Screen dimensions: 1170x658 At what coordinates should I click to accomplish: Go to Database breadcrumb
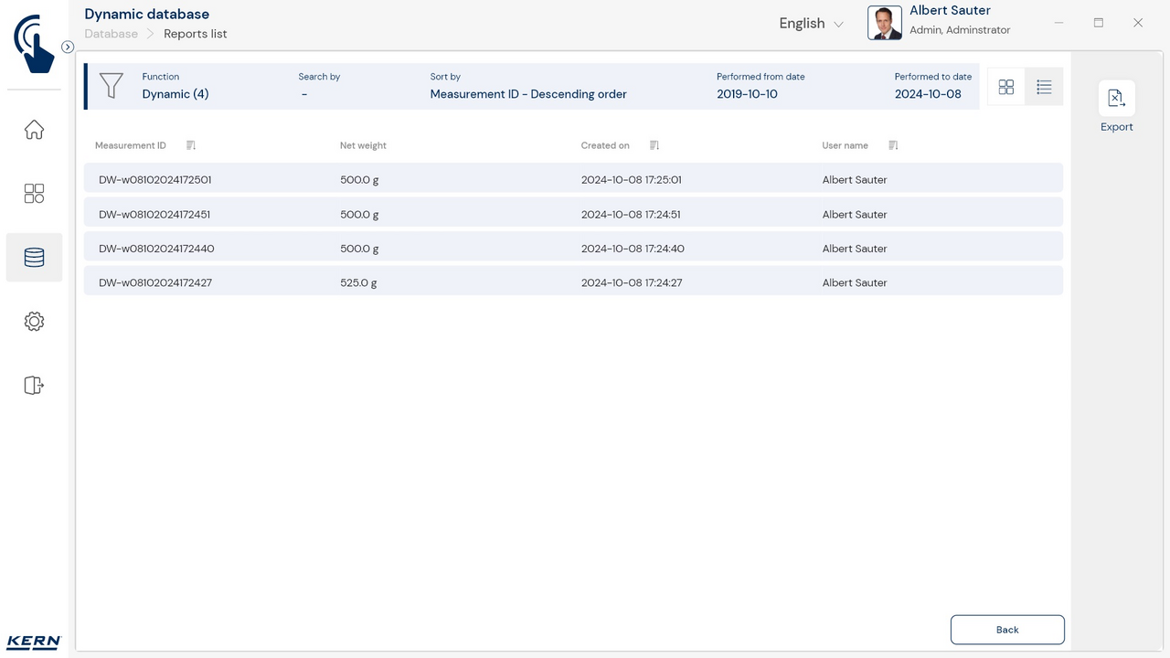pos(112,34)
